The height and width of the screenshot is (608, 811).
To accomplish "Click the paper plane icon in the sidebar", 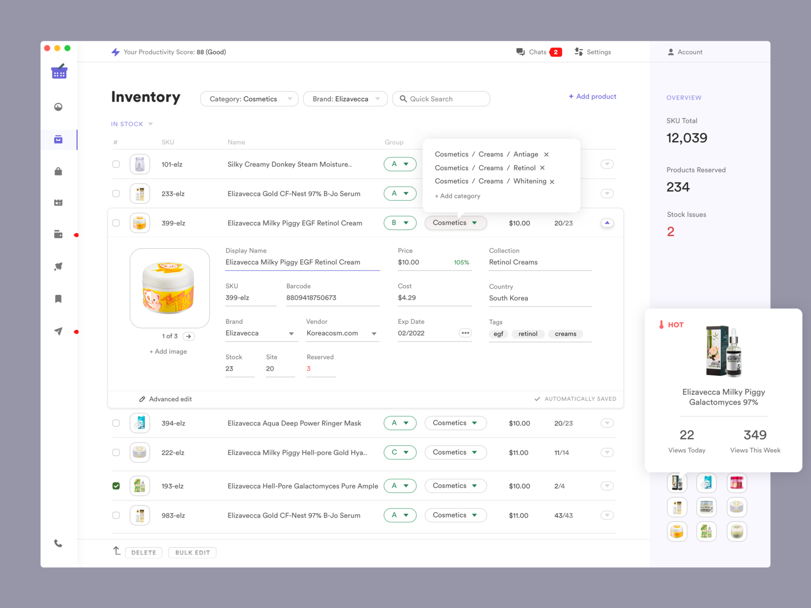I will [58, 331].
